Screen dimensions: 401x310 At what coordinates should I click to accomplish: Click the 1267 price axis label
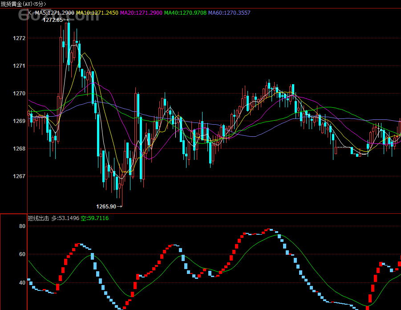click(x=19, y=176)
